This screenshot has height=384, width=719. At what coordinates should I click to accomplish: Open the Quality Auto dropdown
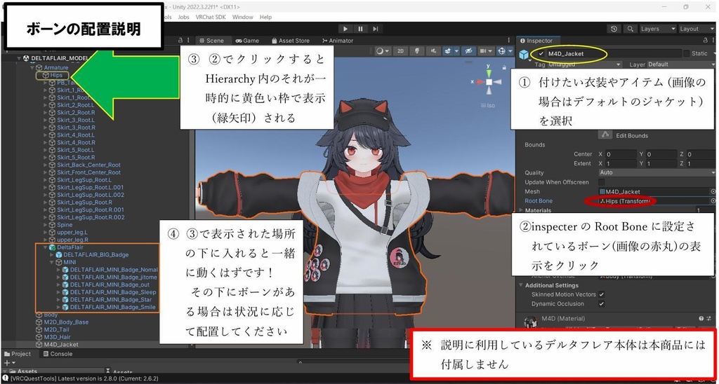coord(657,172)
